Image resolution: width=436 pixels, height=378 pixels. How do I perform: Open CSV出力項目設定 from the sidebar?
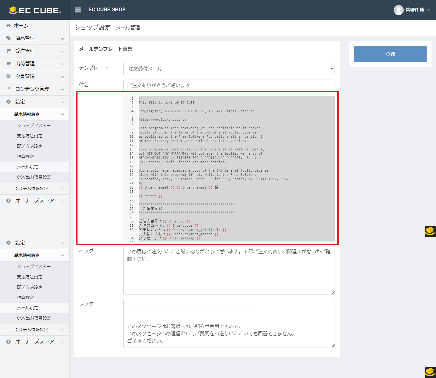pos(34,177)
